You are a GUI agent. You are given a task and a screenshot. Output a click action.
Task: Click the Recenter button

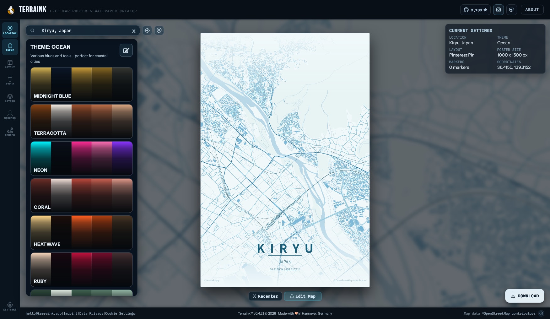pyautogui.click(x=266, y=296)
